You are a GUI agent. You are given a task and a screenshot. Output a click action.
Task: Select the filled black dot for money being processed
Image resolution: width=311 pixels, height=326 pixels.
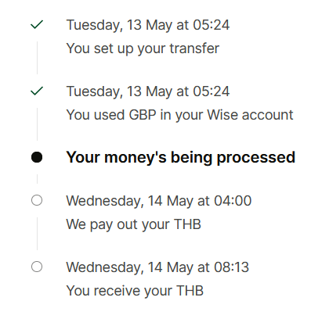37,157
